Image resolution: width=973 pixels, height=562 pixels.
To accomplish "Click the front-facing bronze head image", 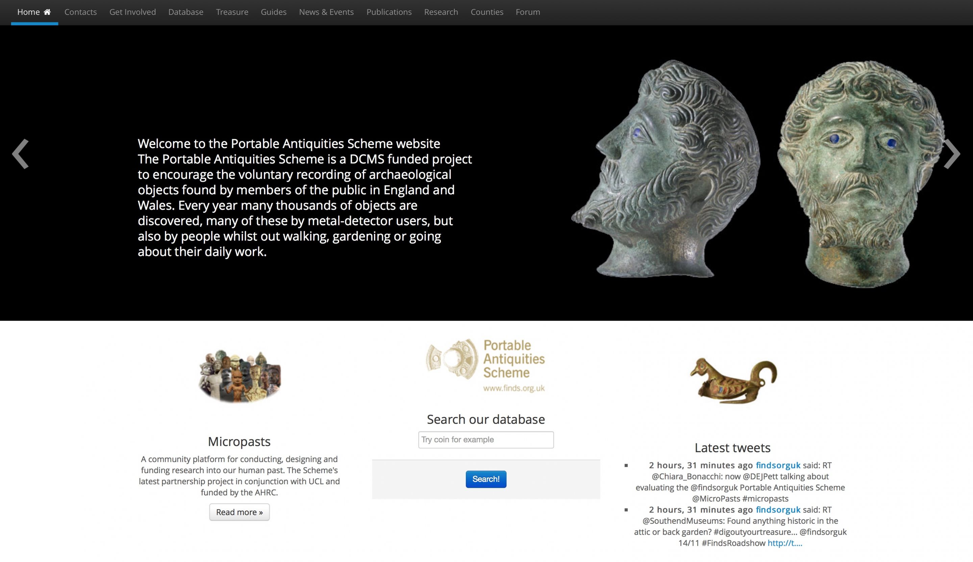I will coord(860,174).
